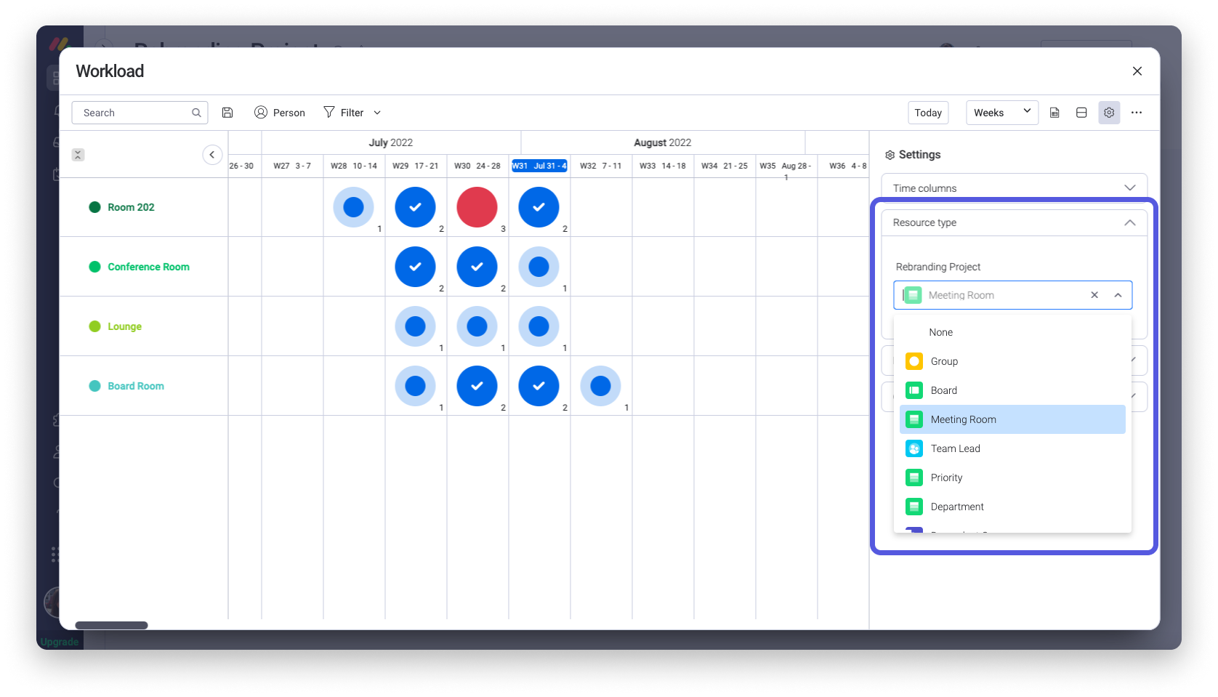
Task: Open the Person filter
Action: 280,113
